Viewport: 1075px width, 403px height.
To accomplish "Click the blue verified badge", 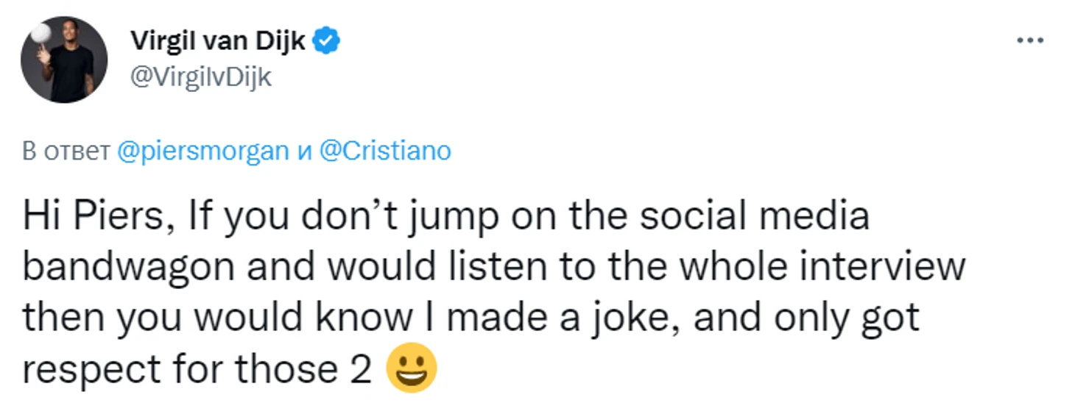I will (x=327, y=42).
